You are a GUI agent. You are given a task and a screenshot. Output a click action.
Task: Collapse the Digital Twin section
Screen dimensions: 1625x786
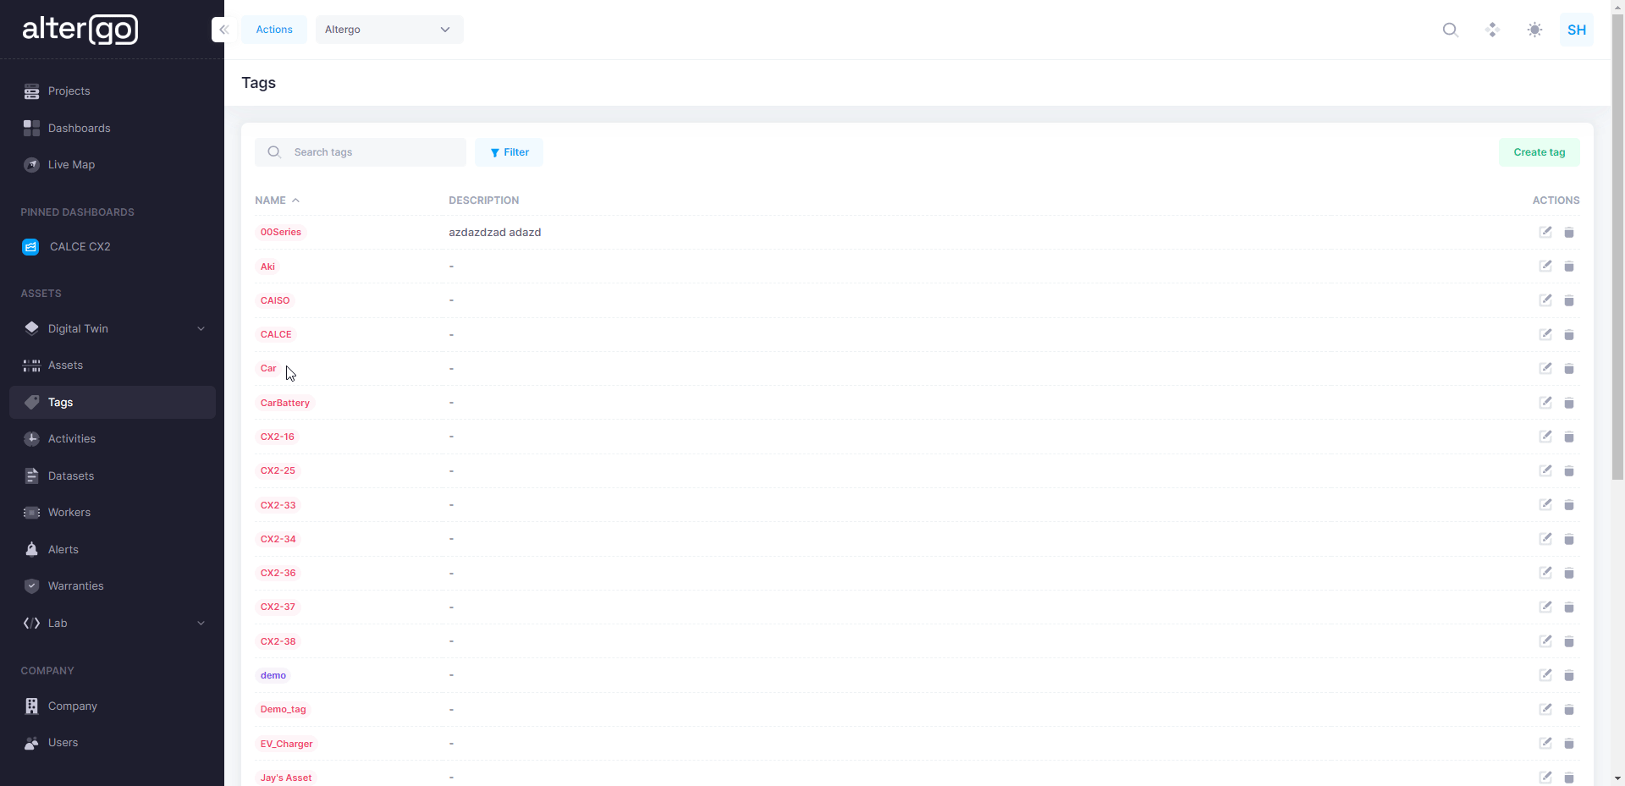201,328
